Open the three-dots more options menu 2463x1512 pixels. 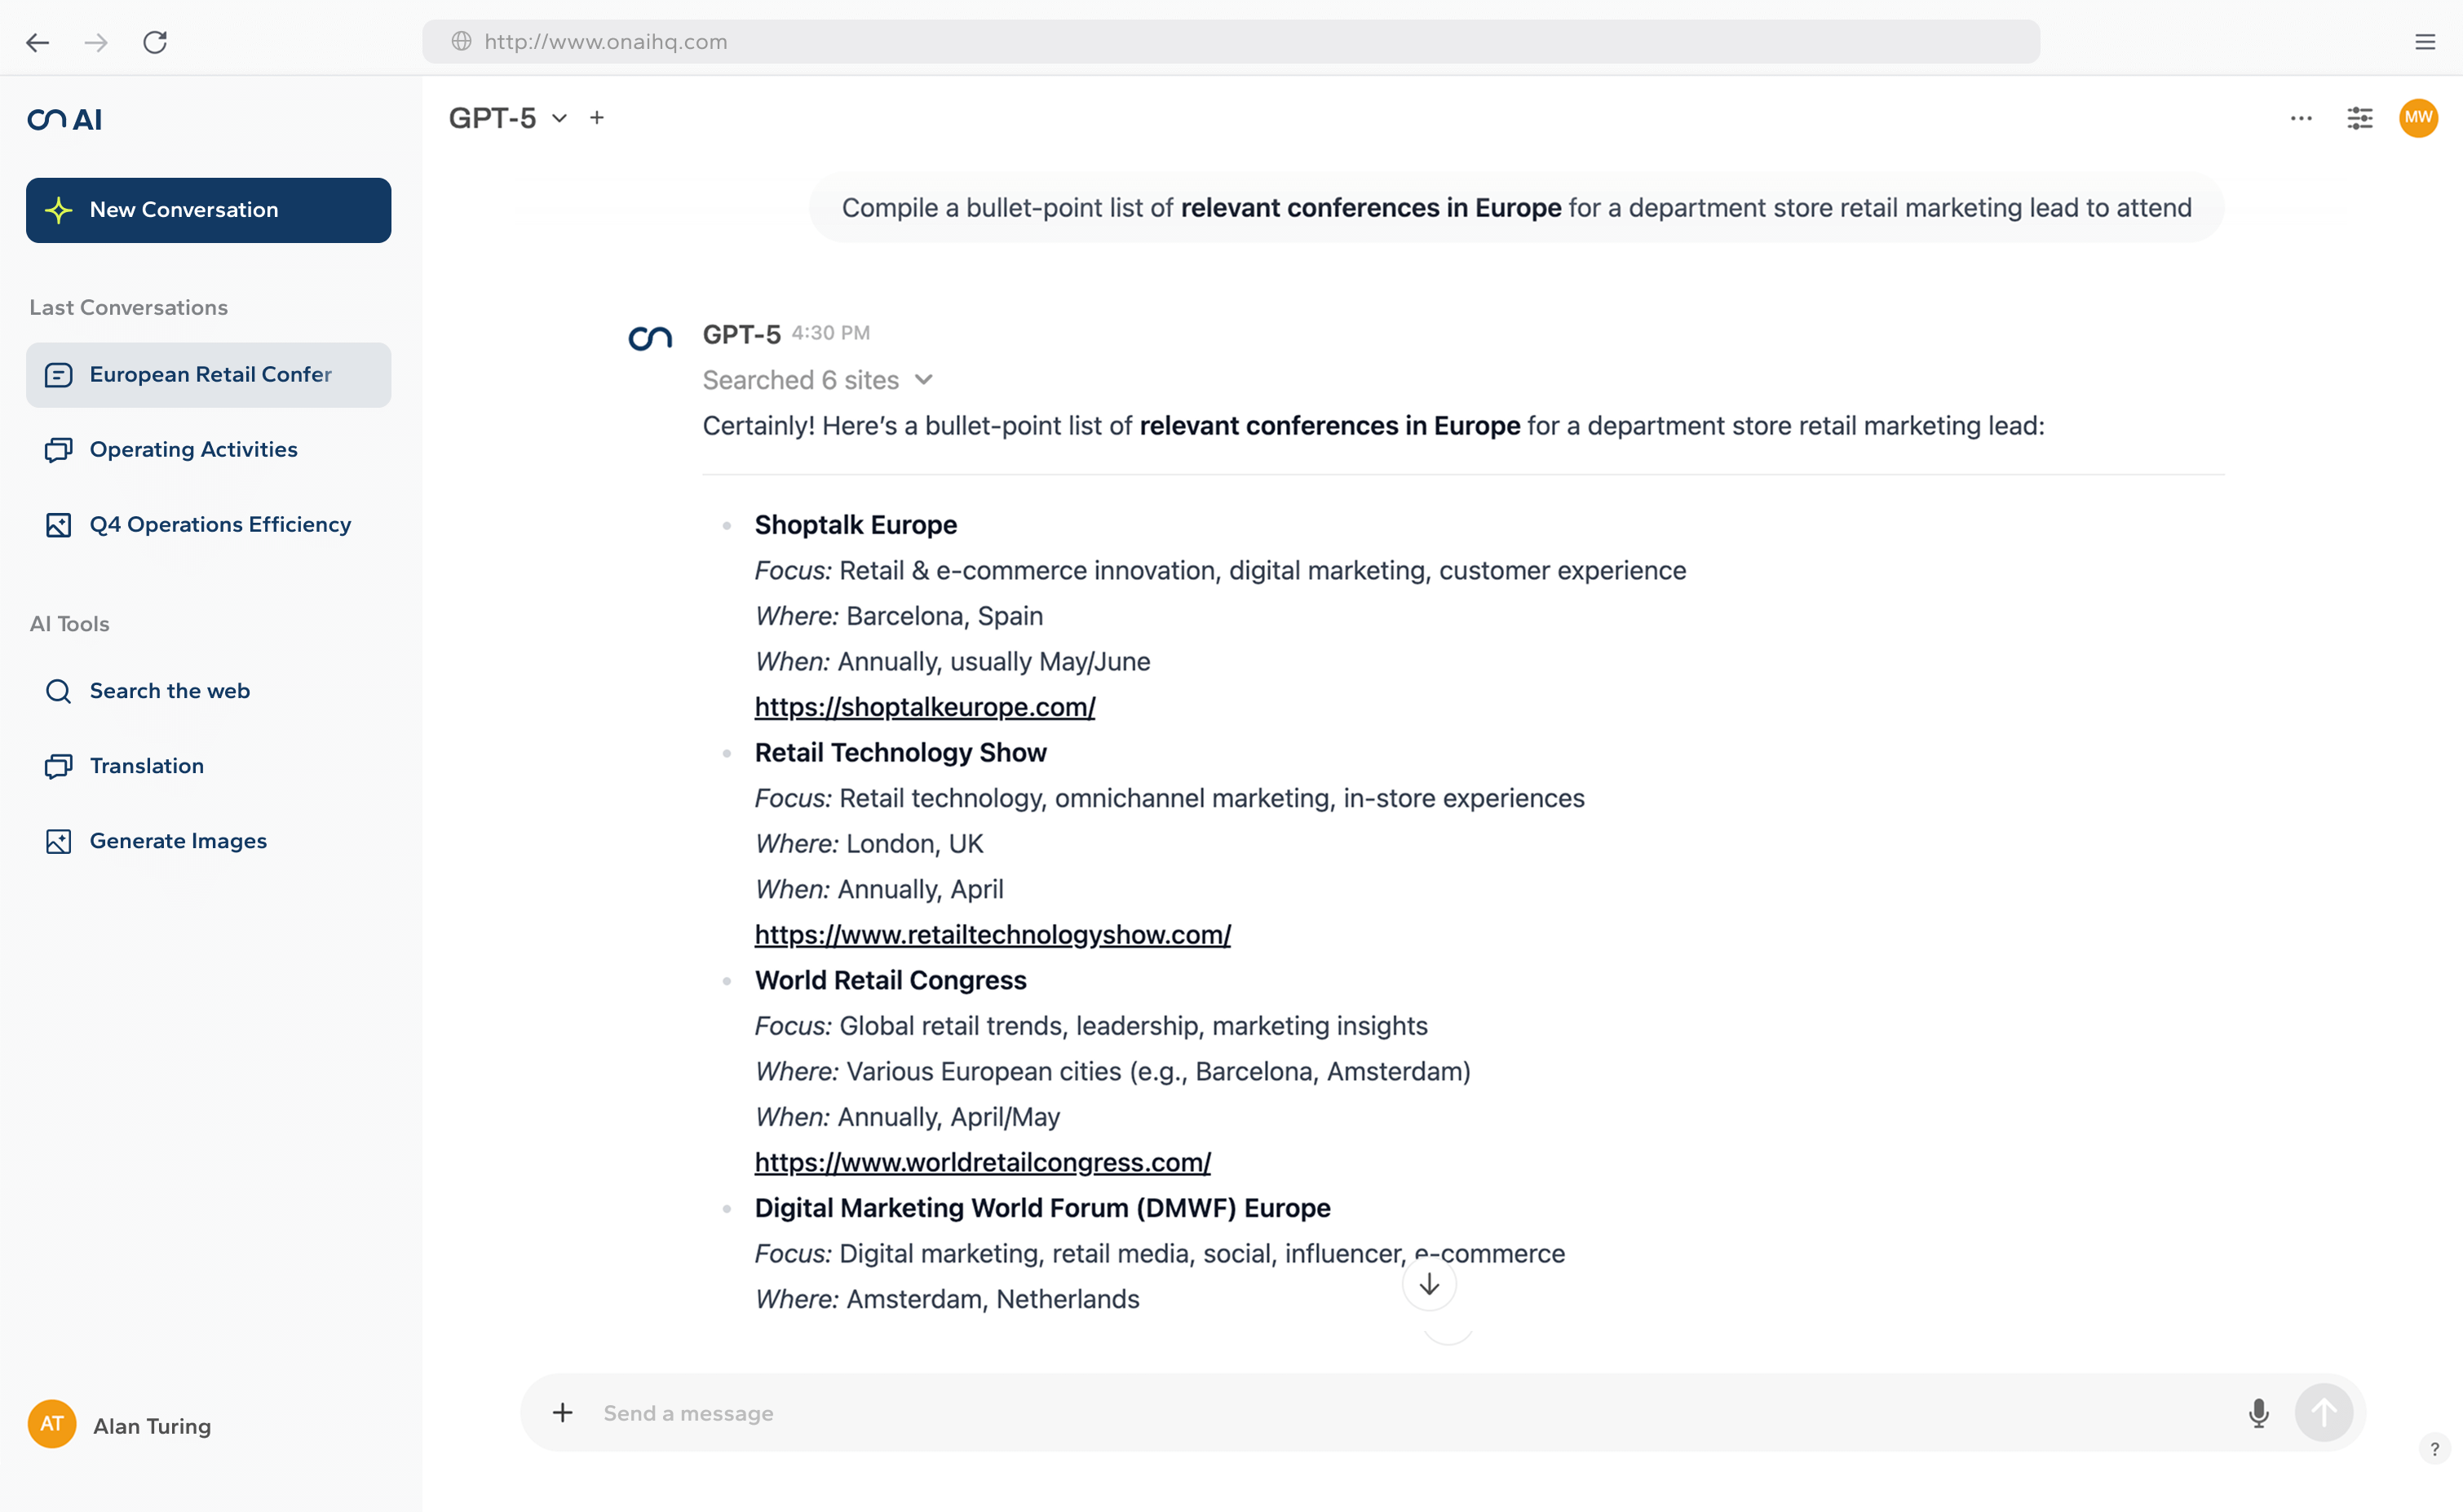click(2300, 118)
